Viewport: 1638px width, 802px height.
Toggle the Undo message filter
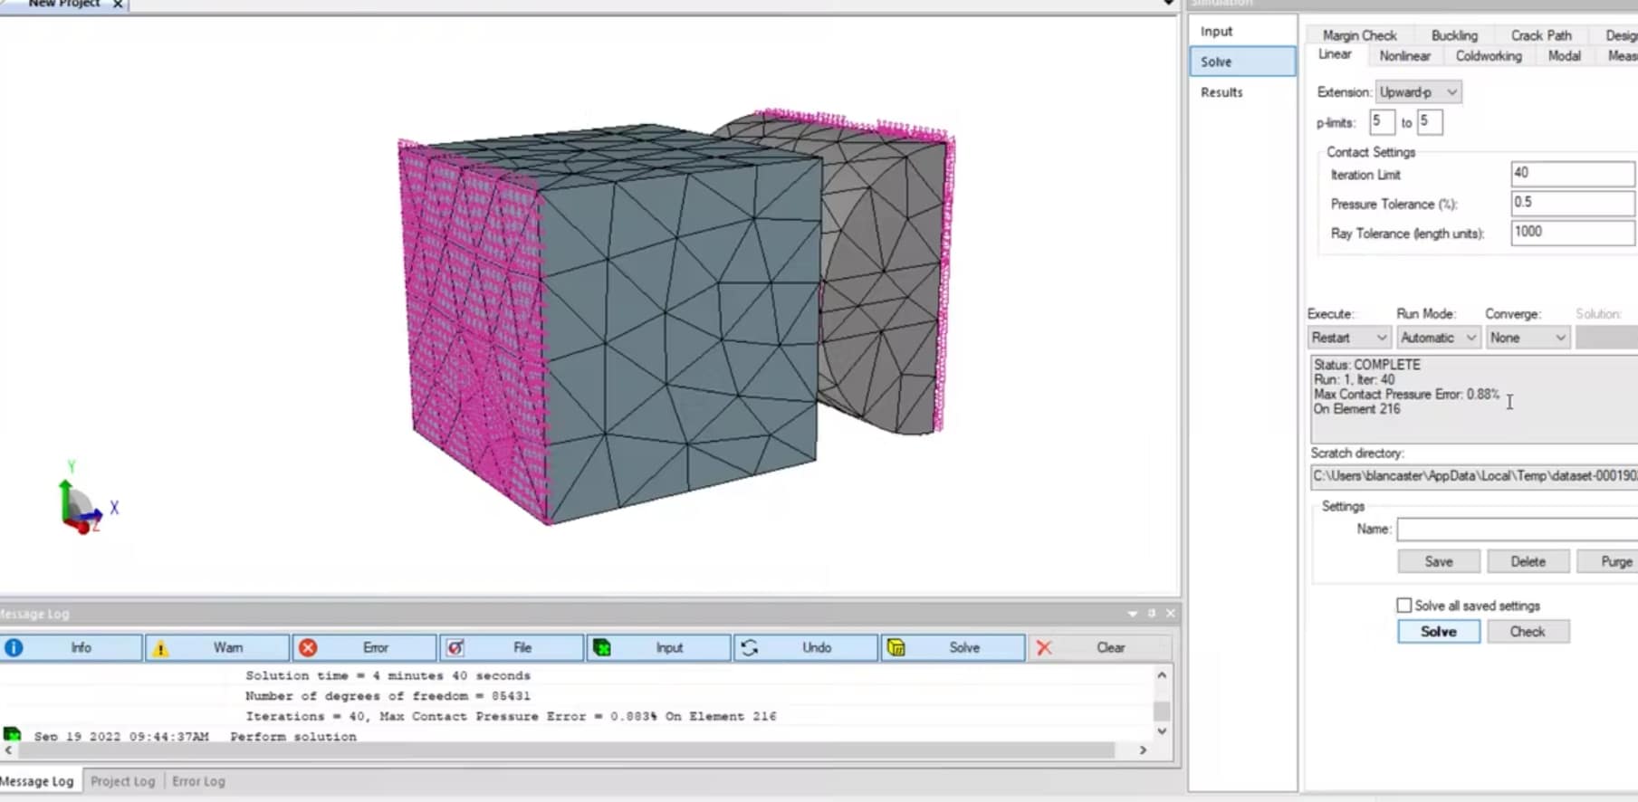806,647
